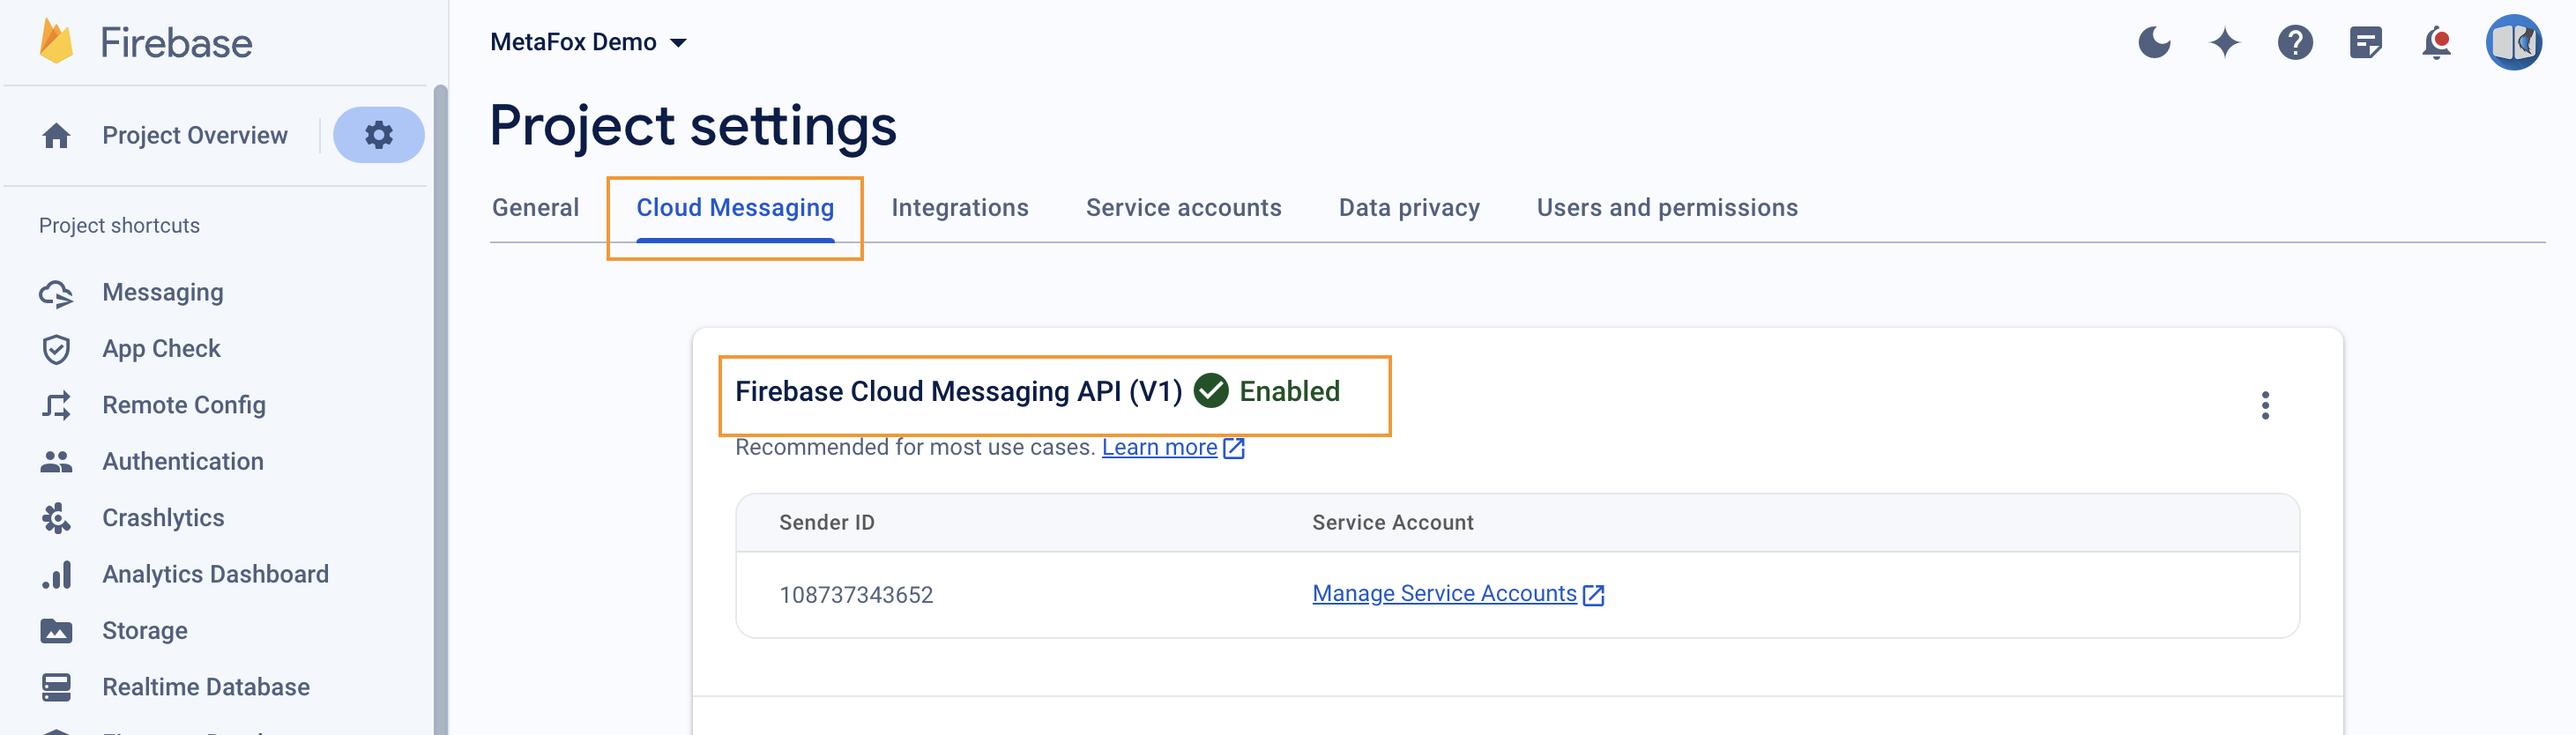Select the Service accounts tab
The width and height of the screenshot is (2576, 735).
(x=1183, y=208)
